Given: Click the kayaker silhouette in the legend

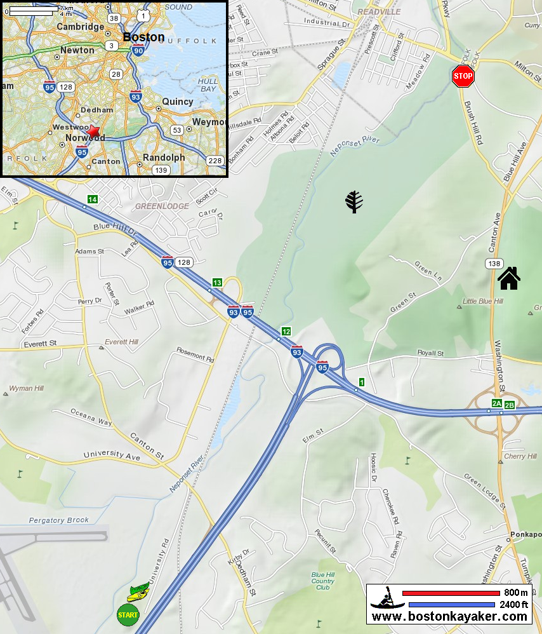Looking at the screenshot, I should pyautogui.click(x=387, y=598).
